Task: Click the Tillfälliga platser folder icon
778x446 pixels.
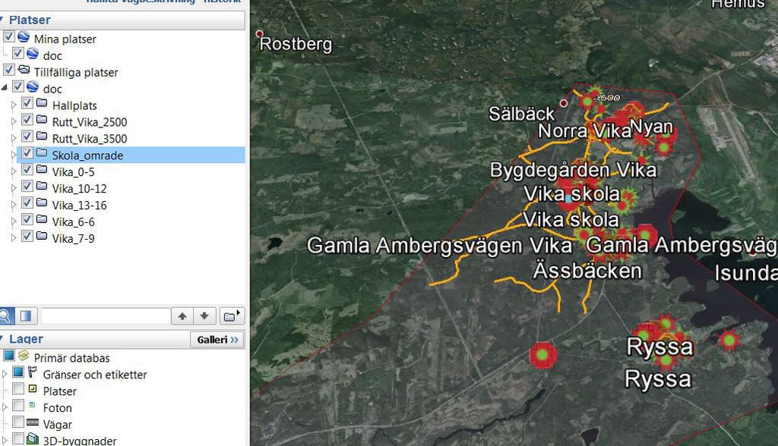Action: coord(24,69)
